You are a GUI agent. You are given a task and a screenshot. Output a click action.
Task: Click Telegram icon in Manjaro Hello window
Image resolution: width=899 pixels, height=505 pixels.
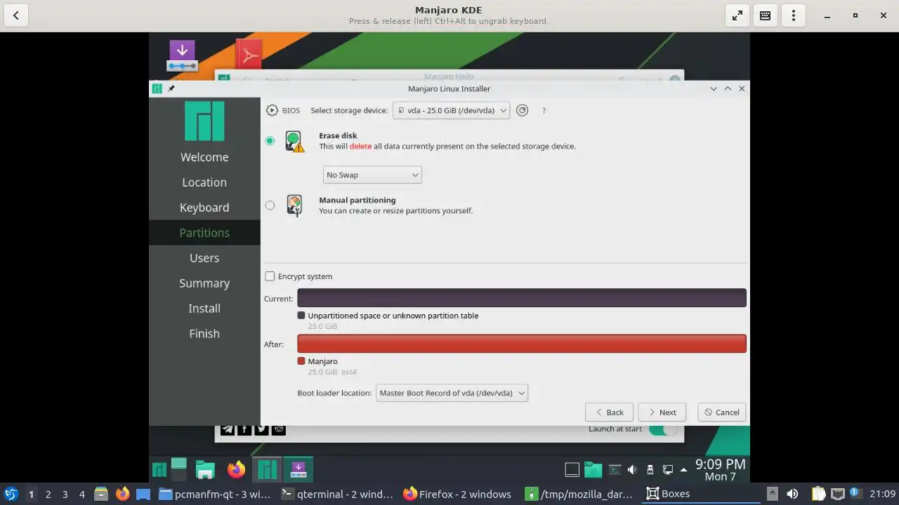[x=228, y=429]
